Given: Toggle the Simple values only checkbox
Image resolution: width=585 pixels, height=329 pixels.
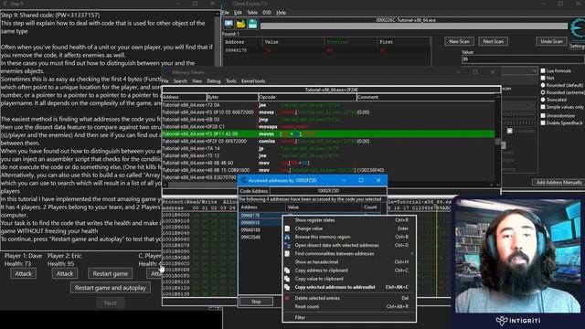Looking at the screenshot, I should (x=543, y=107).
